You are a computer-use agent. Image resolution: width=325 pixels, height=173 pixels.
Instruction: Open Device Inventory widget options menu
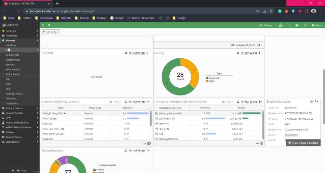pyautogui.click(x=148, y=151)
